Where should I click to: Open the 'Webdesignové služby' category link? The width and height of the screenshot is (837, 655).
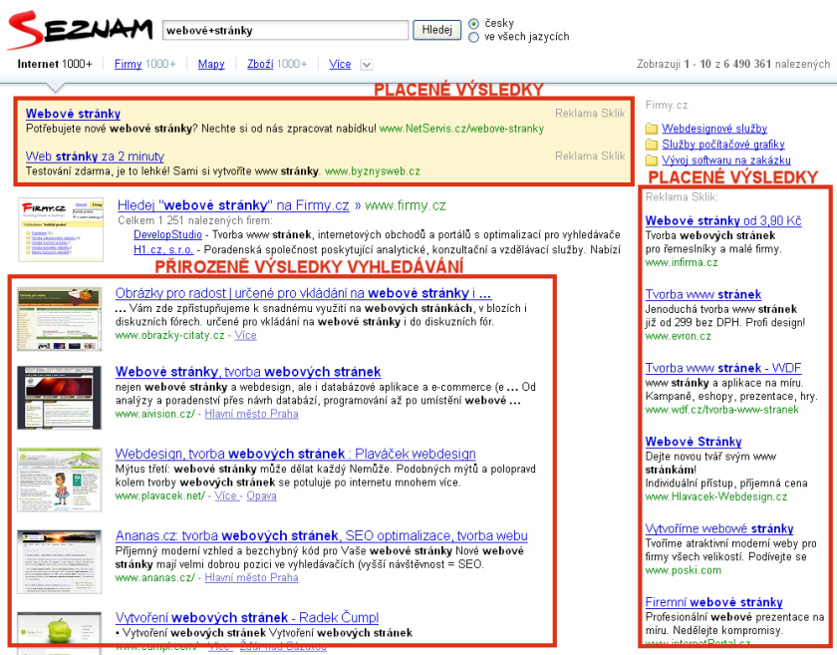pos(714,129)
